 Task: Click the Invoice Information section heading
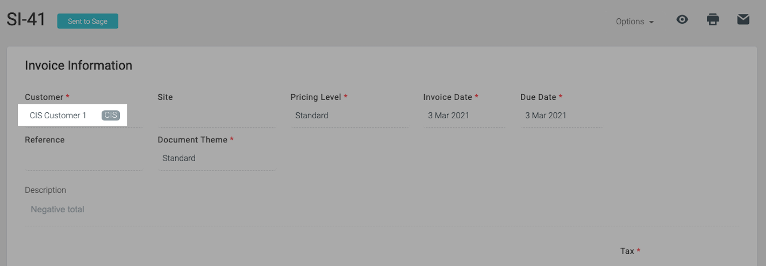pos(78,66)
